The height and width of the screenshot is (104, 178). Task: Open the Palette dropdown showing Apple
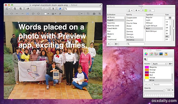159,64
